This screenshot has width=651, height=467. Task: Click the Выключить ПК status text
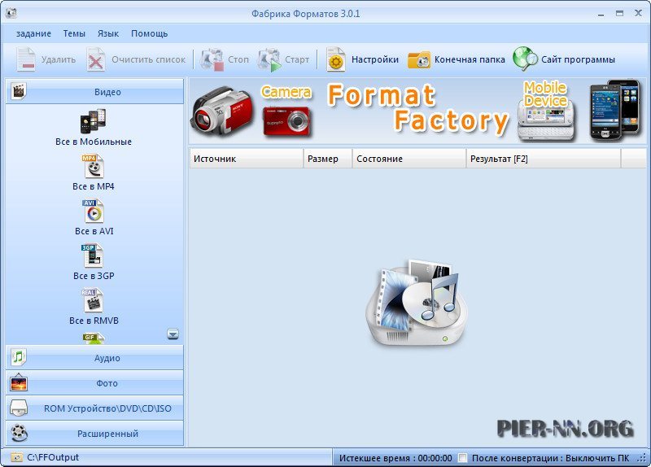[x=597, y=458]
